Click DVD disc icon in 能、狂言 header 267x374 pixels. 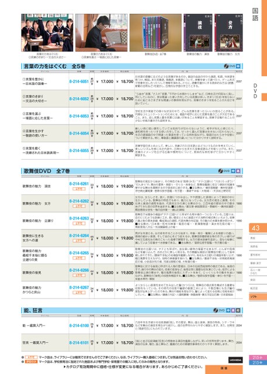pyautogui.click(x=216, y=310)
